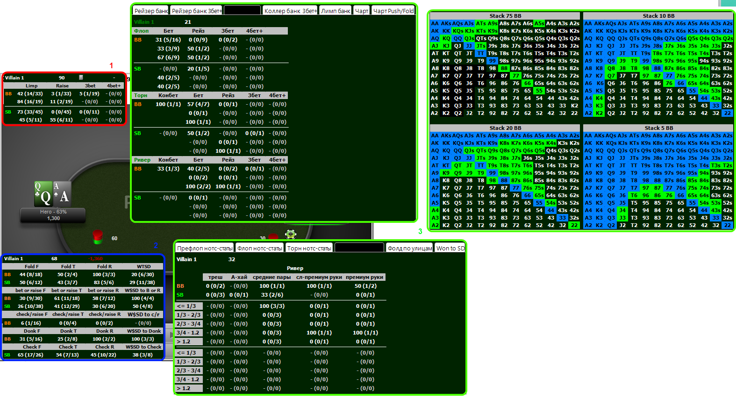Open the Рейзер банк tab

(150, 11)
